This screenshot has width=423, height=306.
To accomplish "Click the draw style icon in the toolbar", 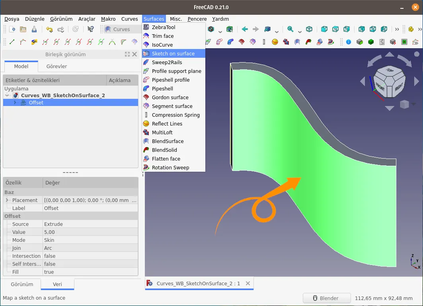I will tap(211, 29).
